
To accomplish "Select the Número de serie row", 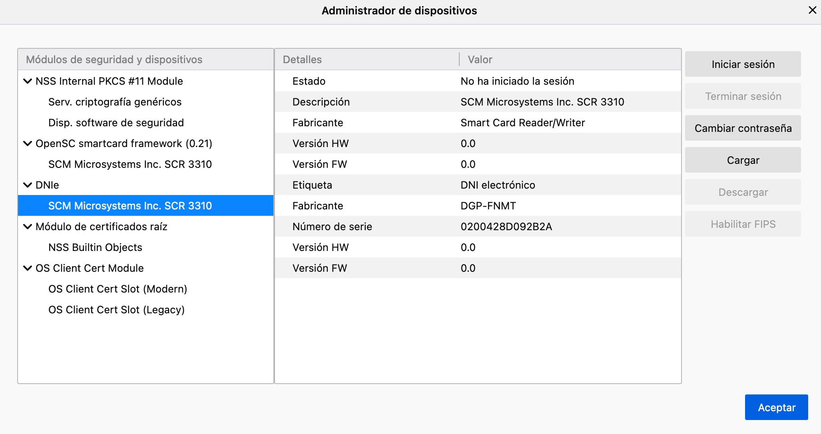I will 478,227.
